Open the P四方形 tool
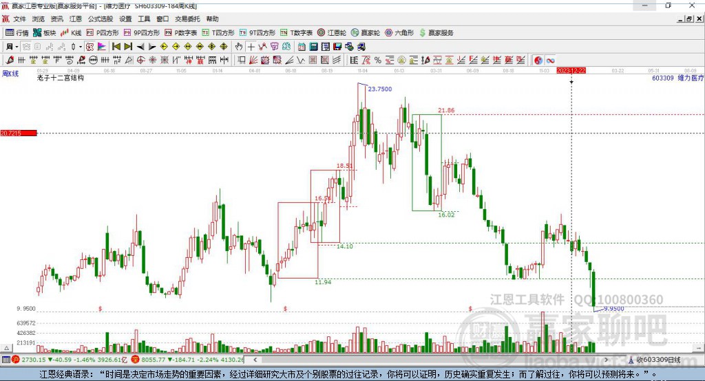705x381 pixels. [x=103, y=33]
